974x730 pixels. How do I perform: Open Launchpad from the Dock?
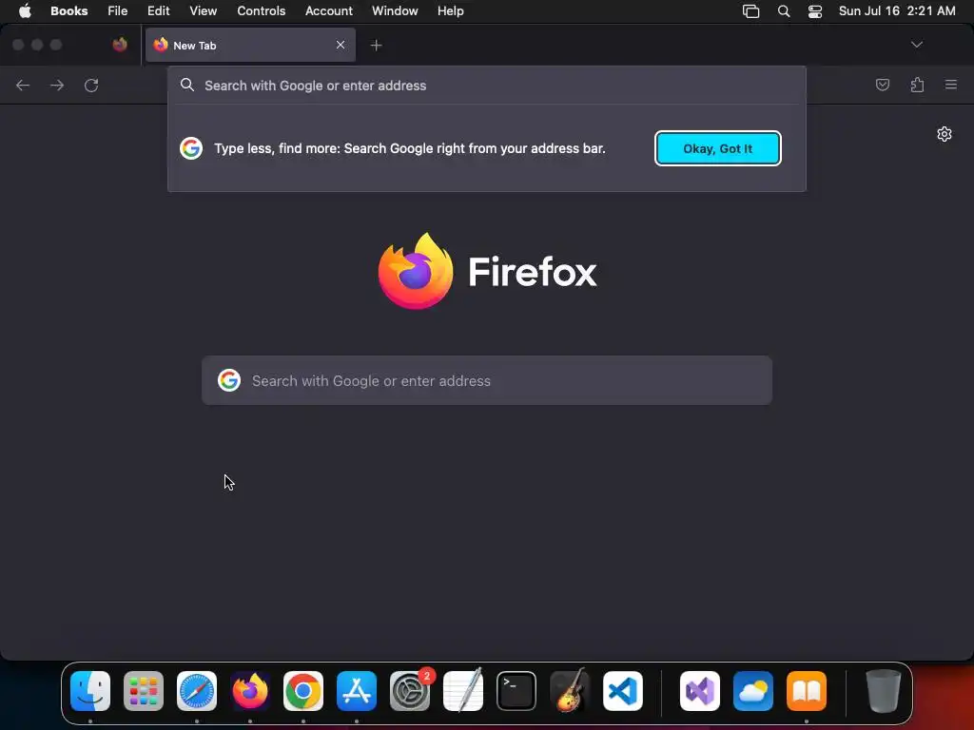click(x=144, y=690)
